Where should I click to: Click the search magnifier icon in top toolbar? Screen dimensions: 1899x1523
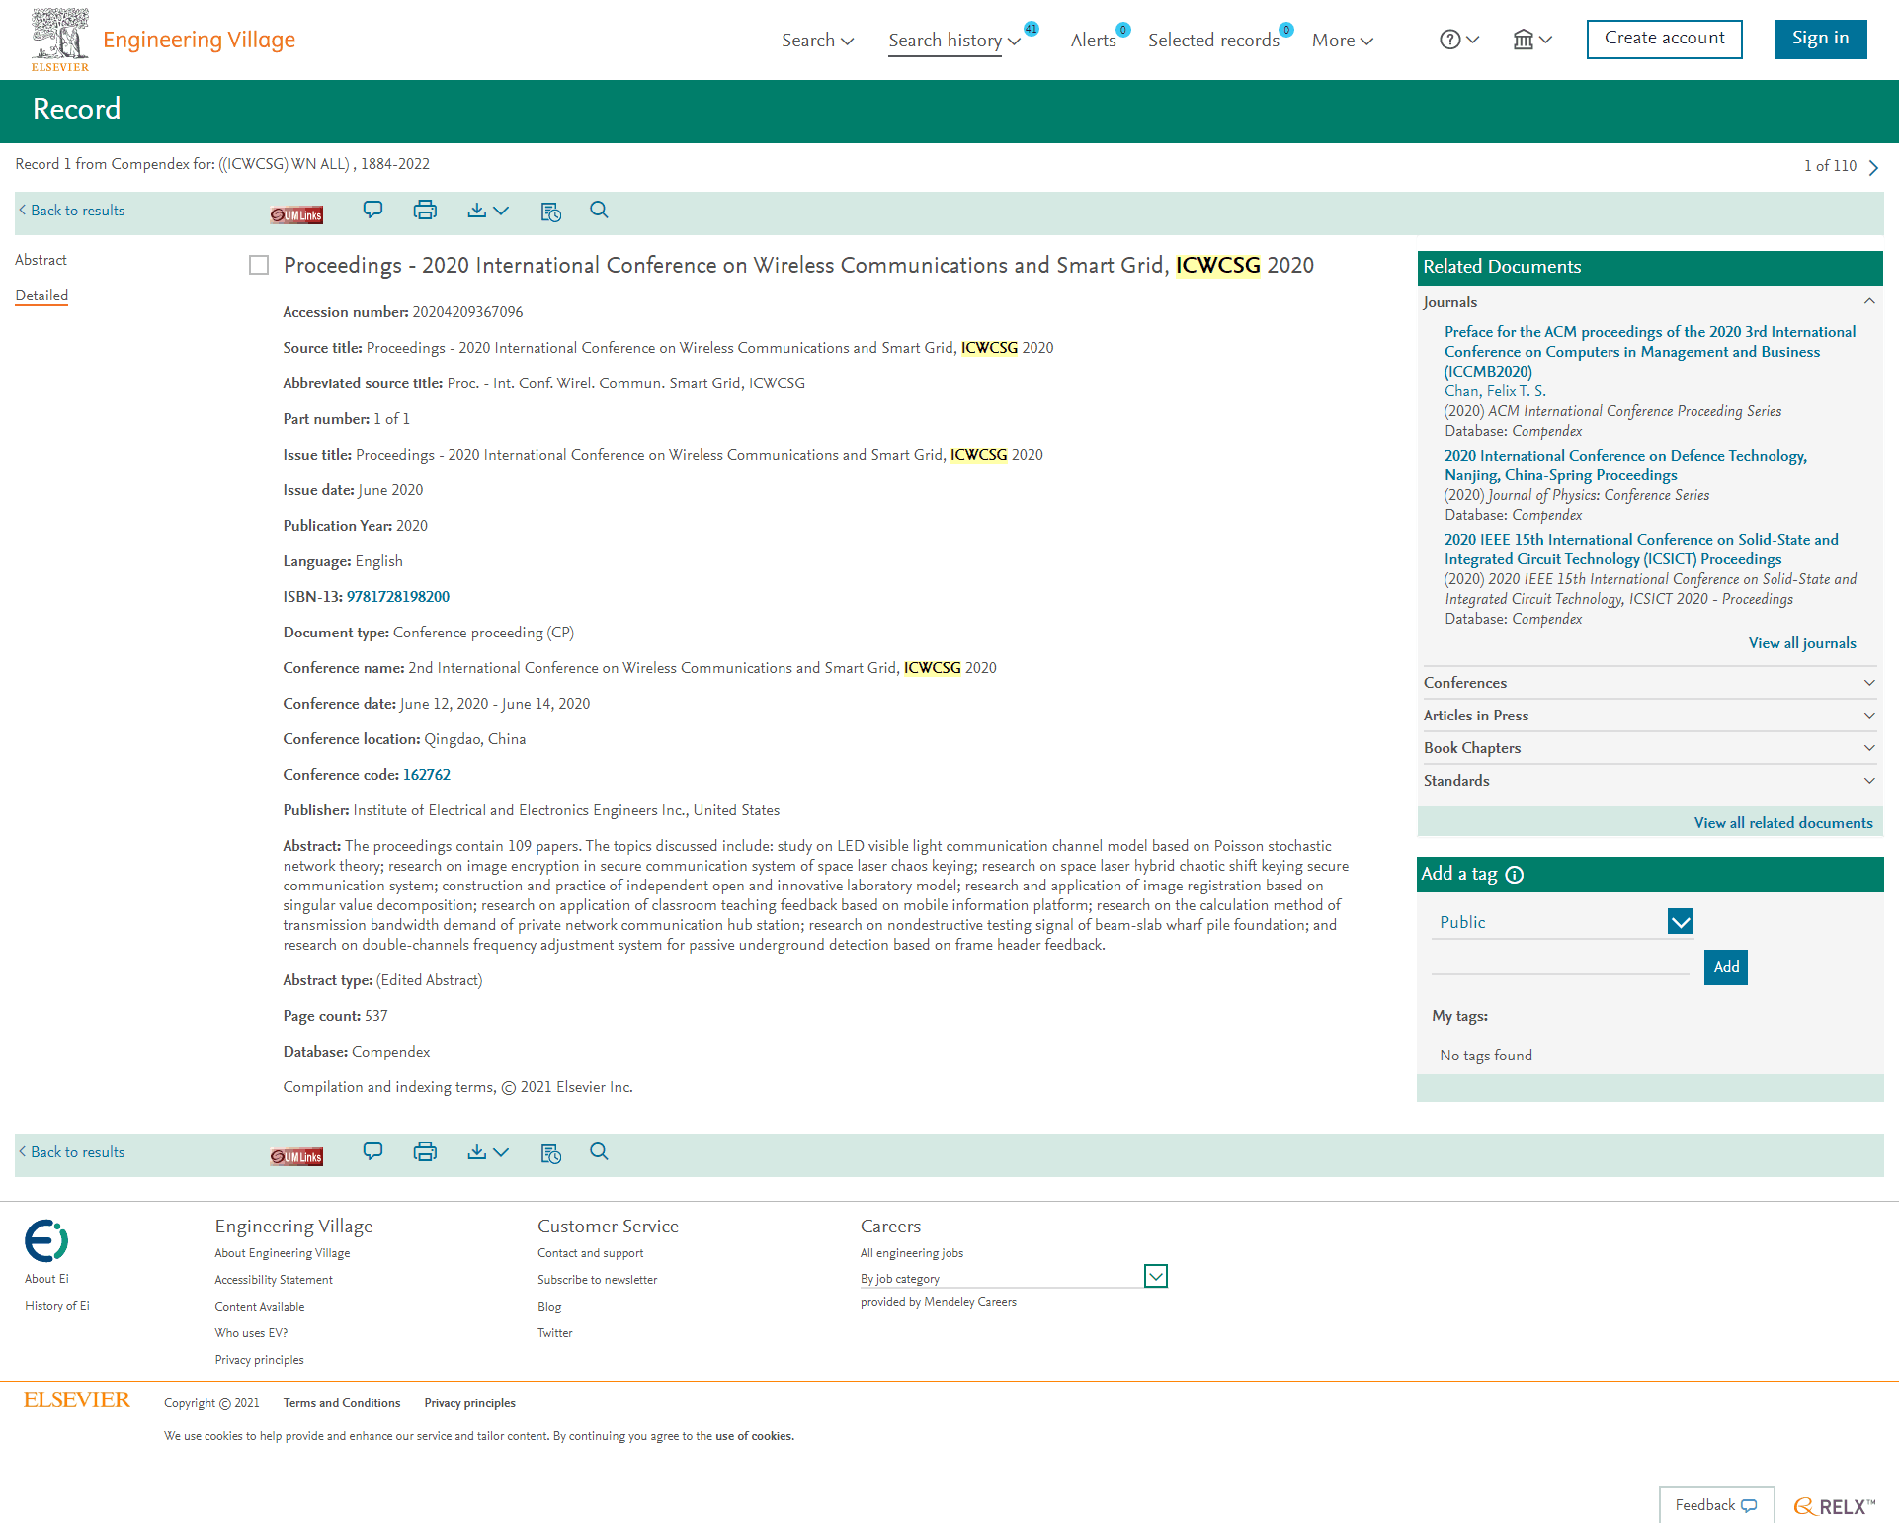click(599, 210)
